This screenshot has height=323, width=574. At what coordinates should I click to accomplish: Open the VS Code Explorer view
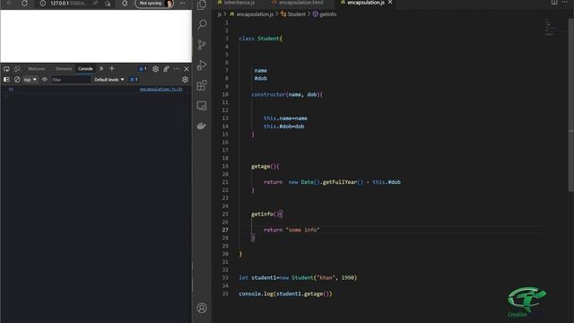tap(202, 5)
